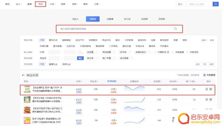Screen dimensions: 222x126
Task: Check the 关联直播 checkbox
Action: 173,52
